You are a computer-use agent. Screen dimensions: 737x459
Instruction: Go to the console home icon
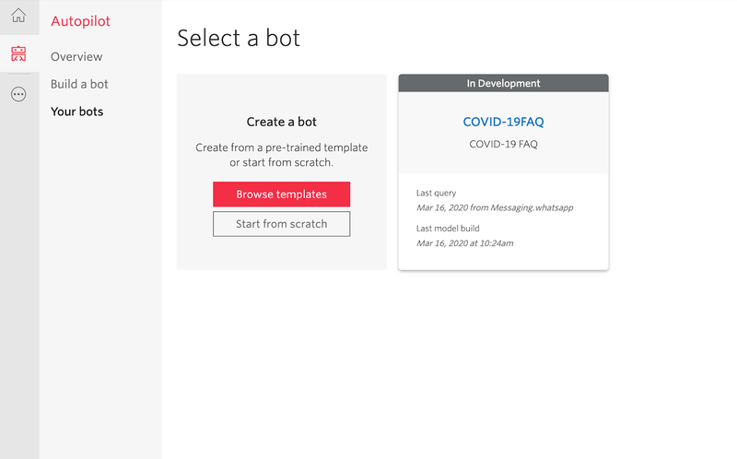18,15
